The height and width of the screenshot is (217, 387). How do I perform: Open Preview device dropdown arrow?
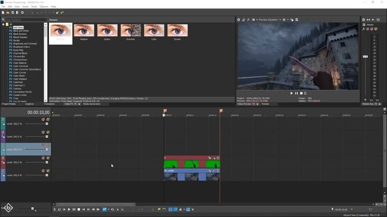tap(257, 20)
